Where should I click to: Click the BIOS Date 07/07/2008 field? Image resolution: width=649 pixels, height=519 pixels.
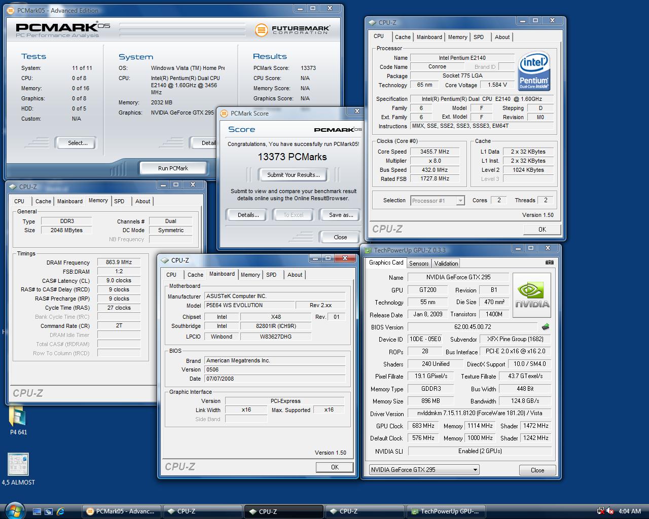[275, 379]
